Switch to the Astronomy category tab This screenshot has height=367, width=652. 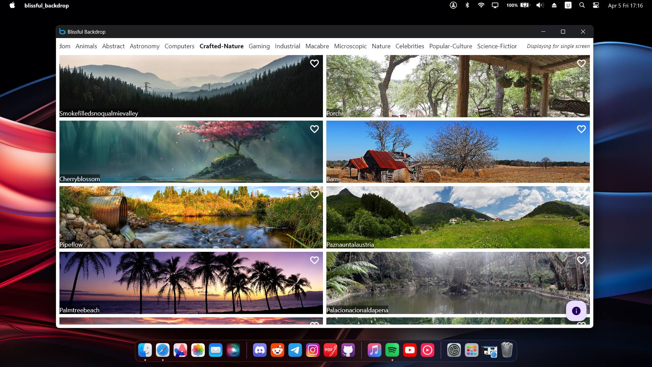pos(144,46)
